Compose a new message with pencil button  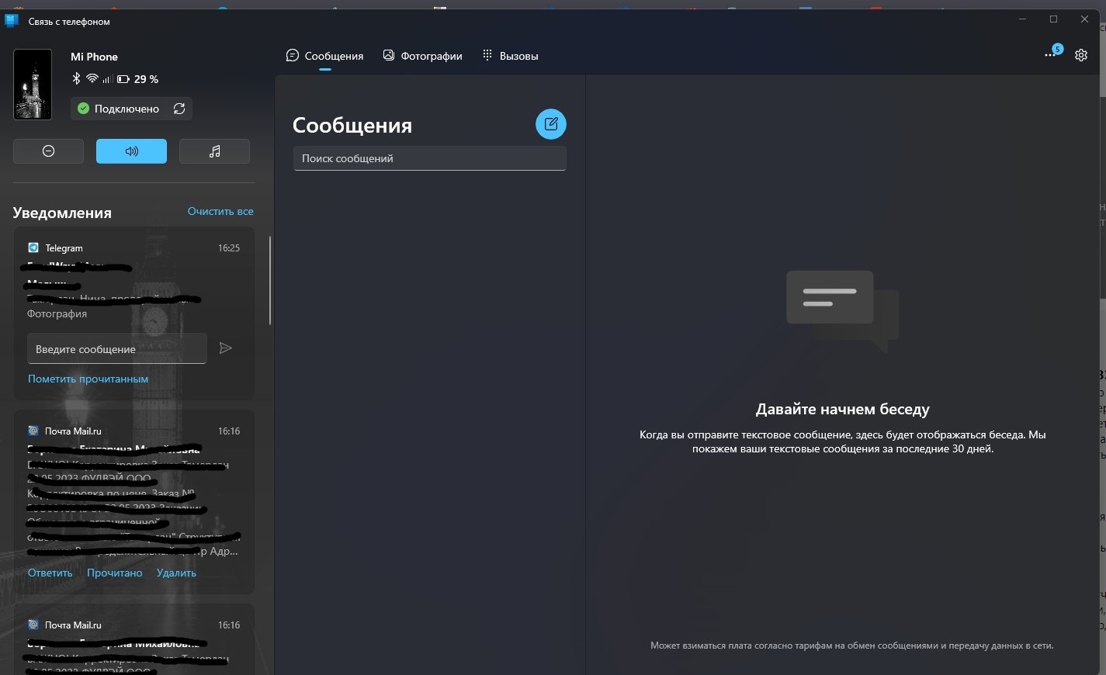pyautogui.click(x=551, y=124)
